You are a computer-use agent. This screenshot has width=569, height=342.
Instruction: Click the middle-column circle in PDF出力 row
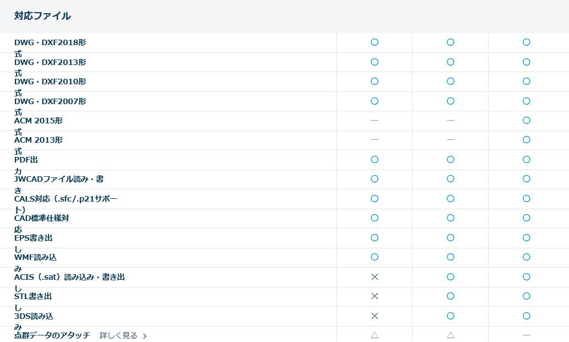(x=451, y=160)
